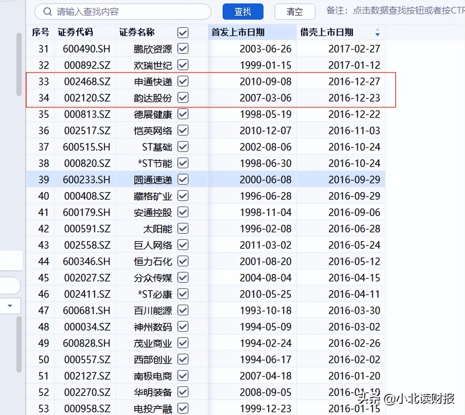This screenshot has width=465, height=415.
Task: Toggle the select-all checkbox in the 证券名称 header
Action: (x=183, y=32)
